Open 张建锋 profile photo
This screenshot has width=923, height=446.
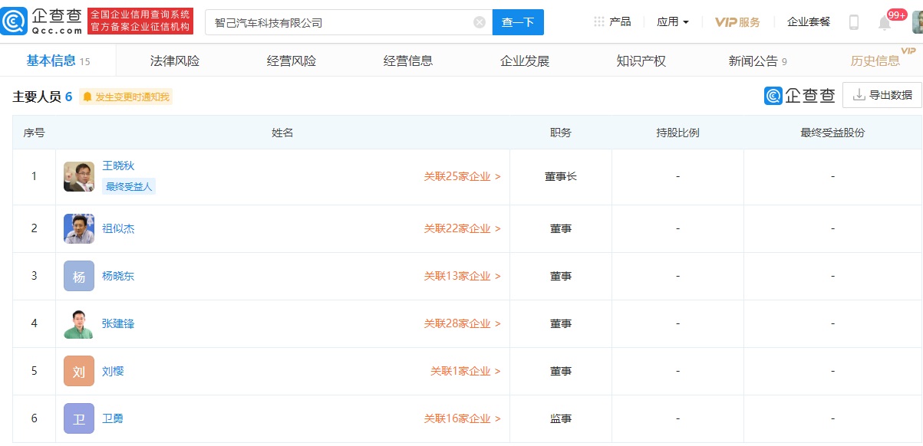[79, 323]
